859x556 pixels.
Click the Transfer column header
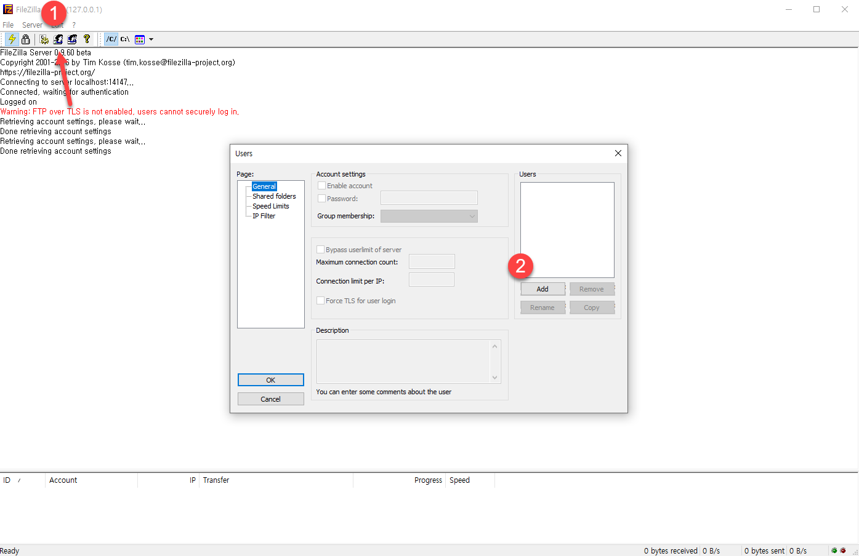point(276,480)
